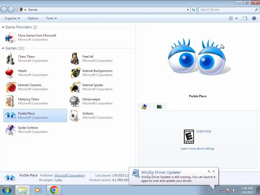Viewport: 260px width, 195px height.
Task: Click the WinZip Driver Updater tray icon
Action: 215,190
